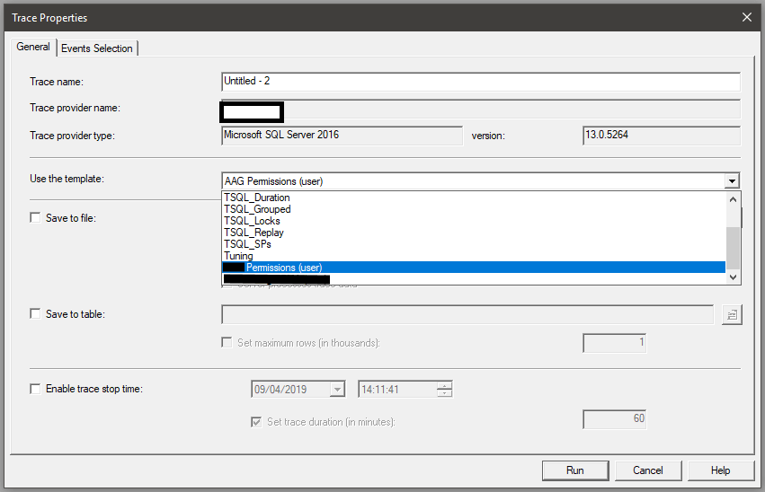The width and height of the screenshot is (765, 492).
Task: Select the General tab
Action: (33, 48)
